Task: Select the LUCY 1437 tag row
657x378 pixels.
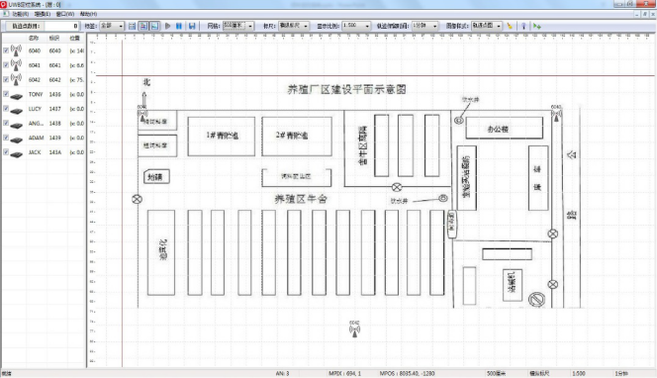Action: 44,109
